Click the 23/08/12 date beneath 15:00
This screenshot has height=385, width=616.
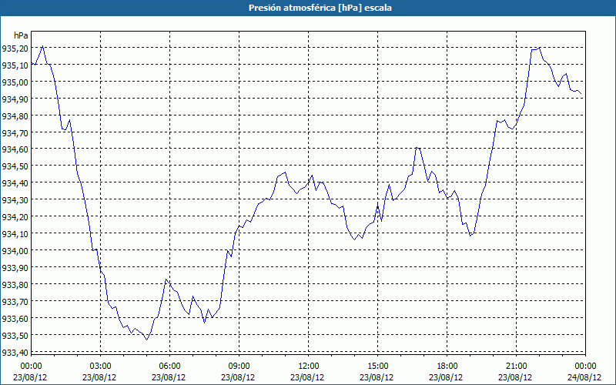coord(377,377)
